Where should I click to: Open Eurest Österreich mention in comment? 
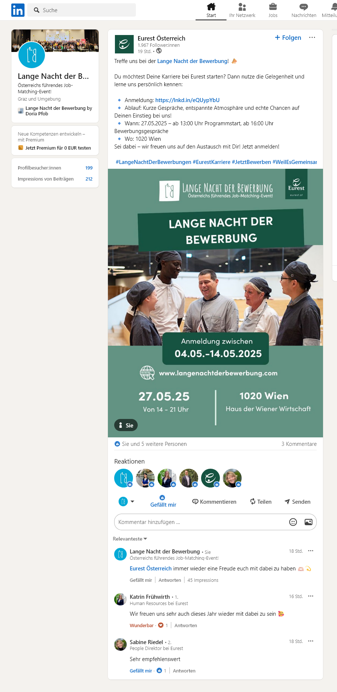[151, 569]
